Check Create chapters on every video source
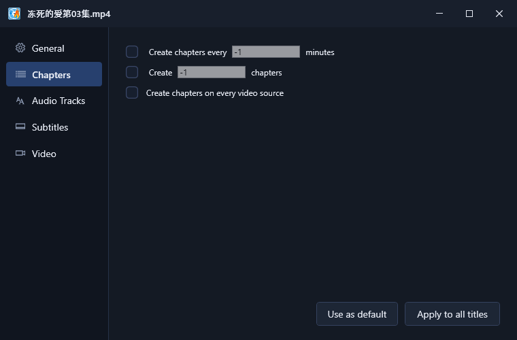The height and width of the screenshot is (340, 517). coord(132,92)
